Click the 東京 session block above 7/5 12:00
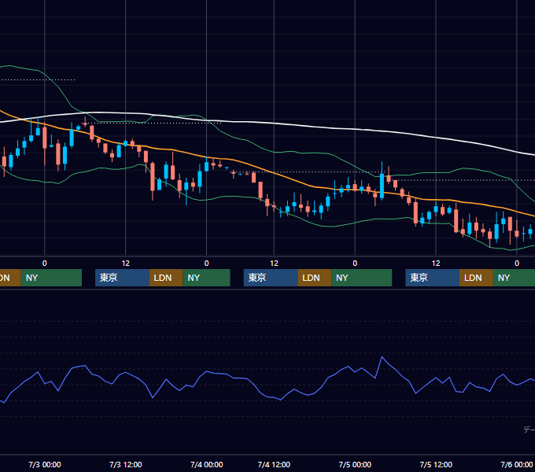 pos(432,278)
